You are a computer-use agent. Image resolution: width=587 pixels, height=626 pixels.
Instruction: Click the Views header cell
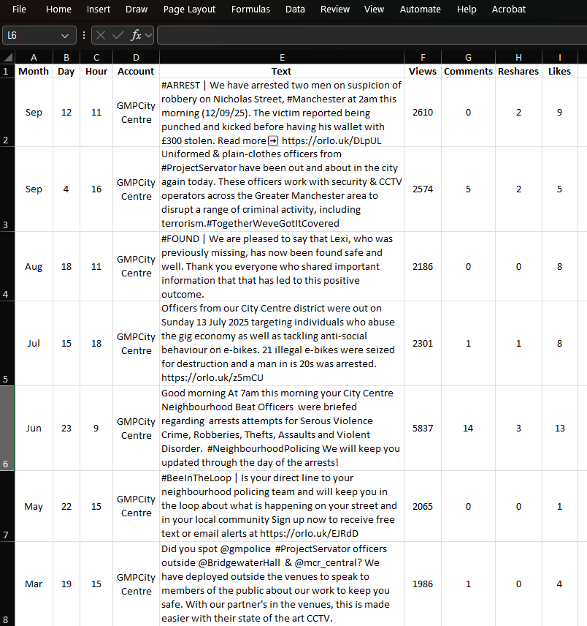(423, 71)
